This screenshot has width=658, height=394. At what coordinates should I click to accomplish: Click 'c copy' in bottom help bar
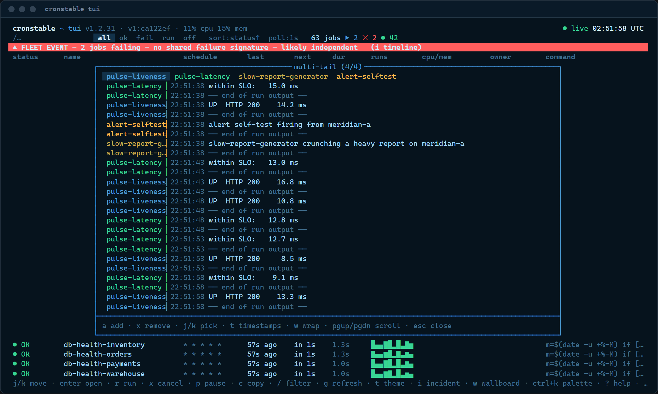[x=251, y=383]
